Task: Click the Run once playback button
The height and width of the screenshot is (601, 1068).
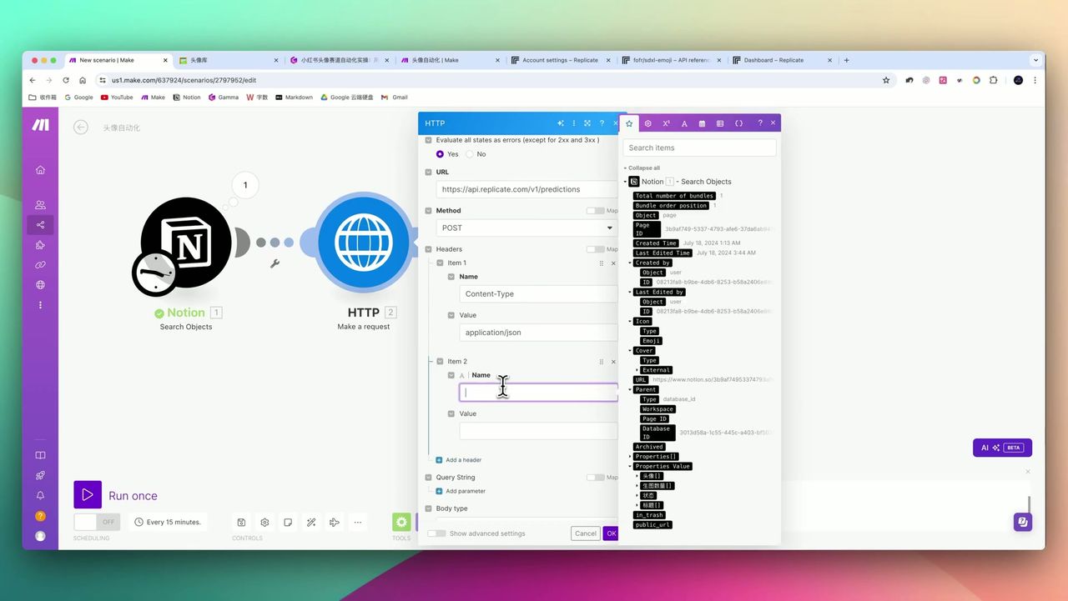Action: click(88, 494)
